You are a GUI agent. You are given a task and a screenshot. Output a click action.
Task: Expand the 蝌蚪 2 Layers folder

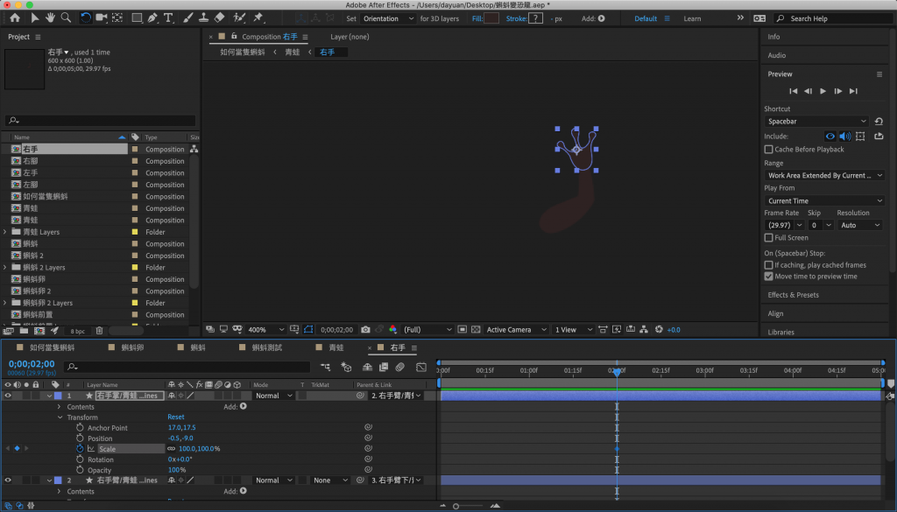(5, 268)
